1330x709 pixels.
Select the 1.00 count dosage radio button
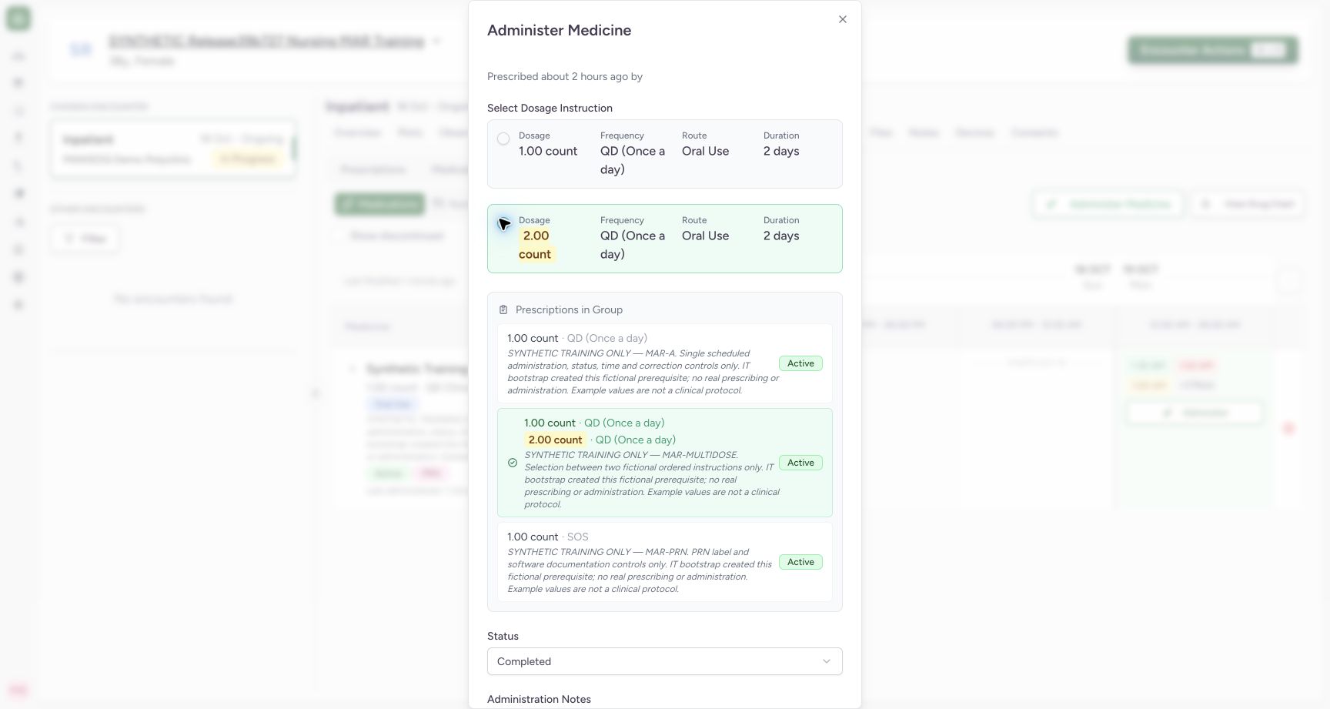(503, 139)
